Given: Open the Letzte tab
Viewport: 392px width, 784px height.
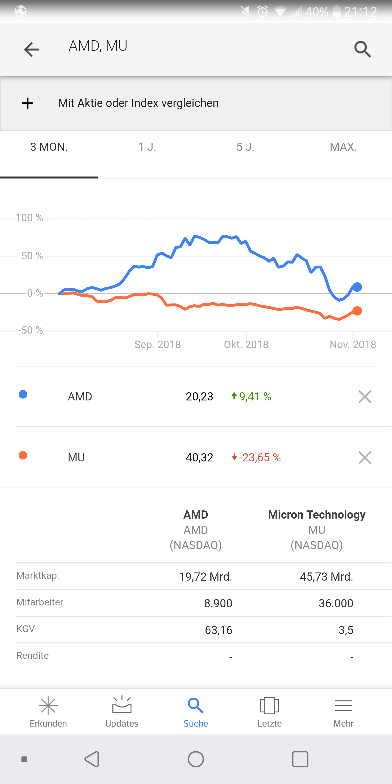Looking at the screenshot, I should (x=269, y=711).
